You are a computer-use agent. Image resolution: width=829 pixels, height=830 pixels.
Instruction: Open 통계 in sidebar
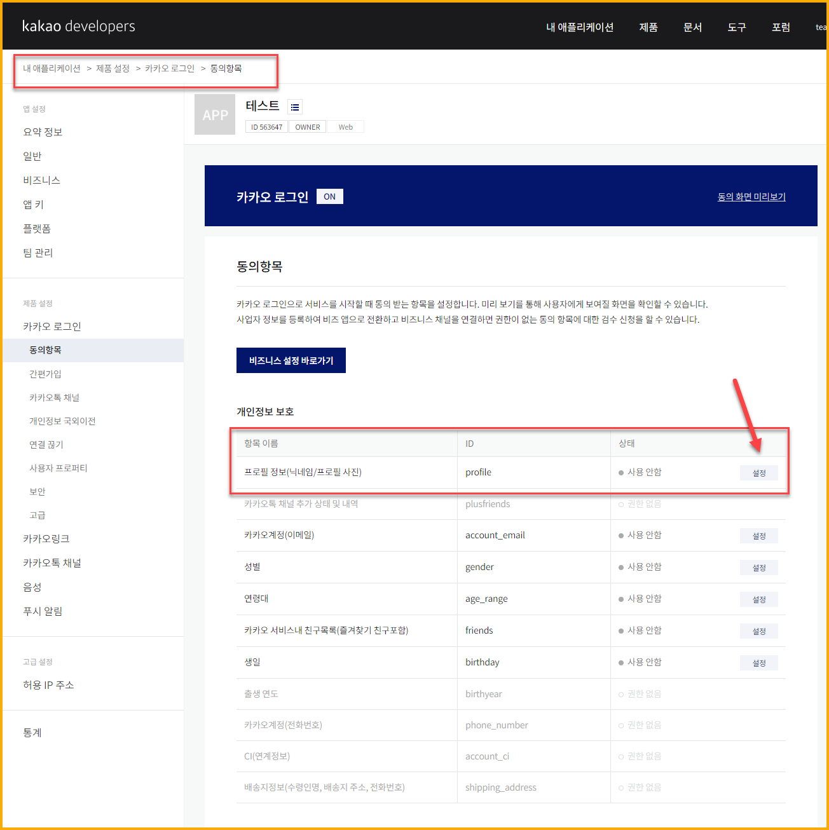[x=32, y=733]
